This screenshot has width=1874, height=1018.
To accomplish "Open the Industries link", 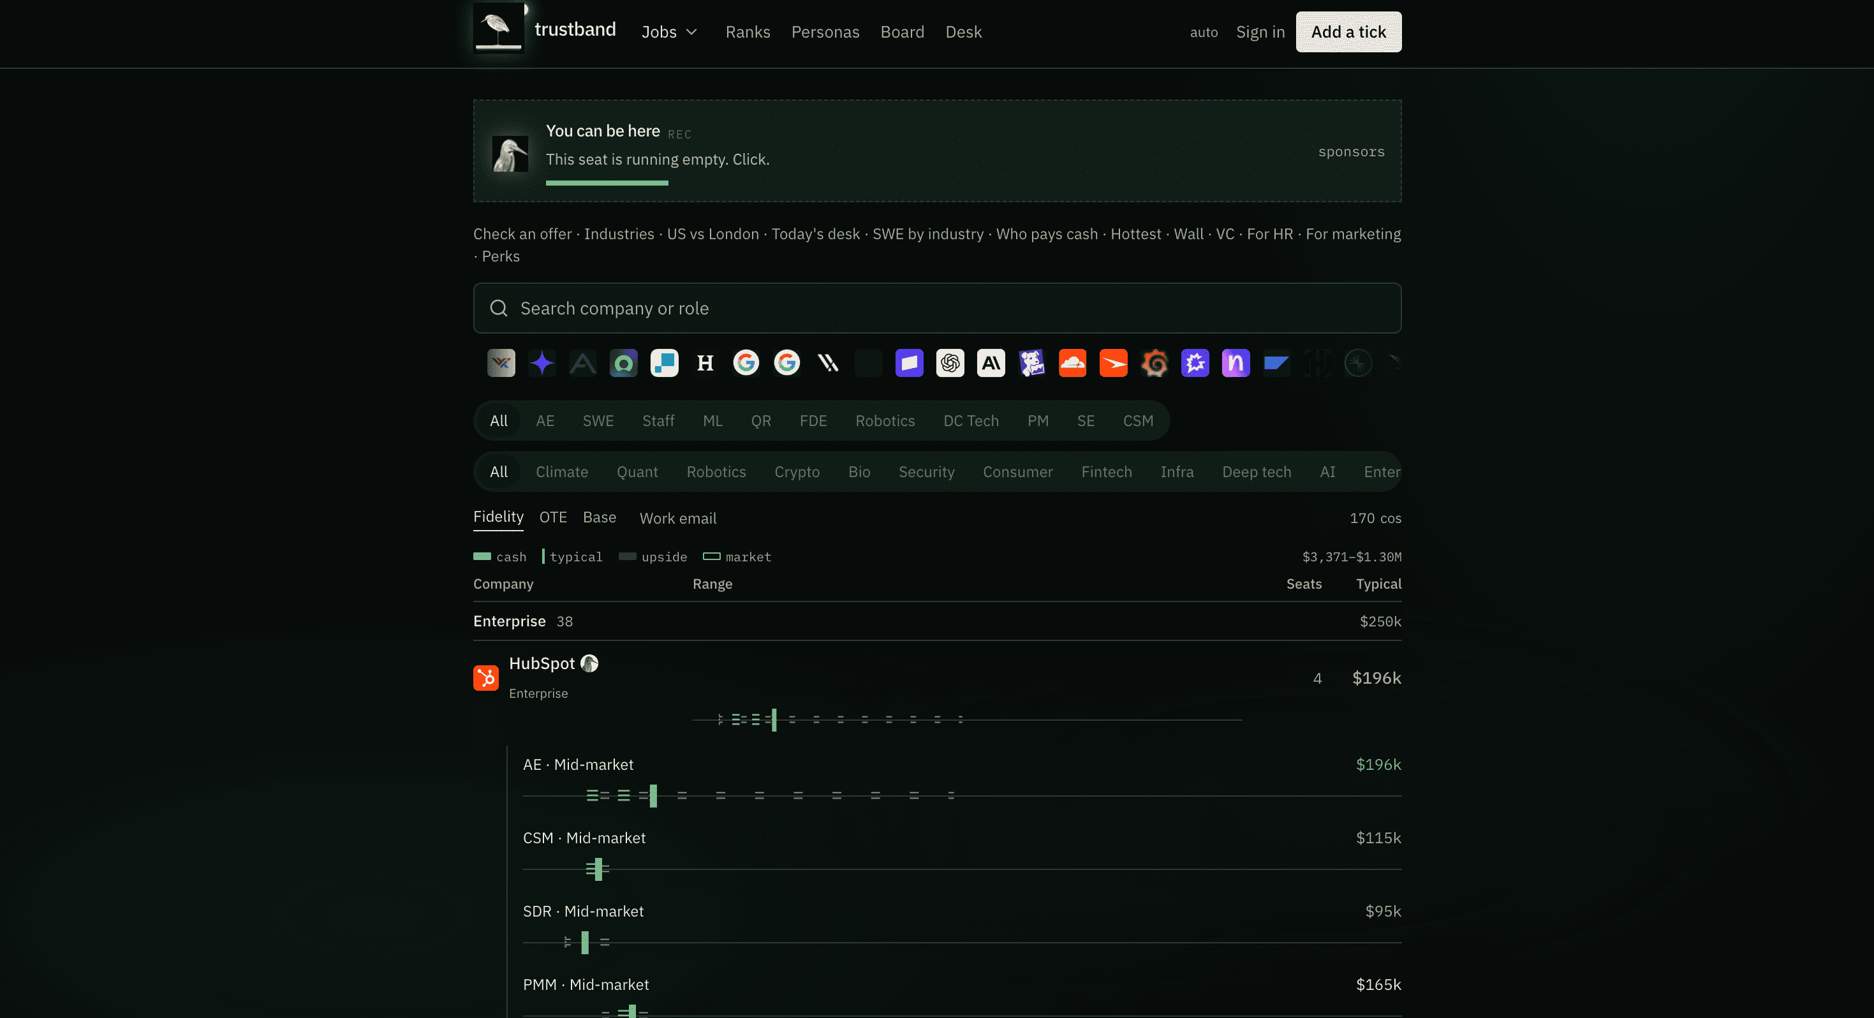I will point(619,233).
